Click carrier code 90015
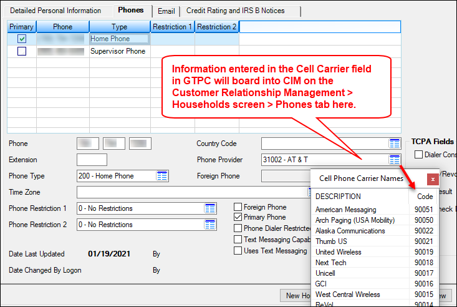 coord(424,295)
